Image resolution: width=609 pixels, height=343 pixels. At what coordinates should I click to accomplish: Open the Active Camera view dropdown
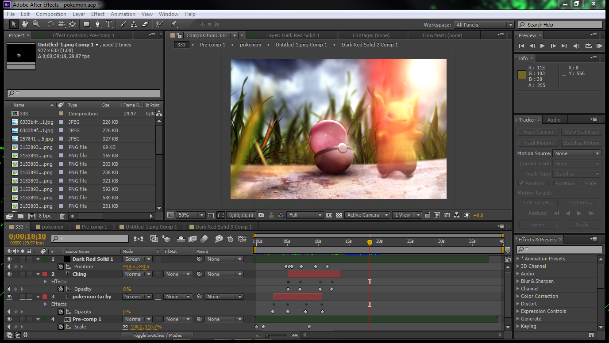(x=367, y=215)
